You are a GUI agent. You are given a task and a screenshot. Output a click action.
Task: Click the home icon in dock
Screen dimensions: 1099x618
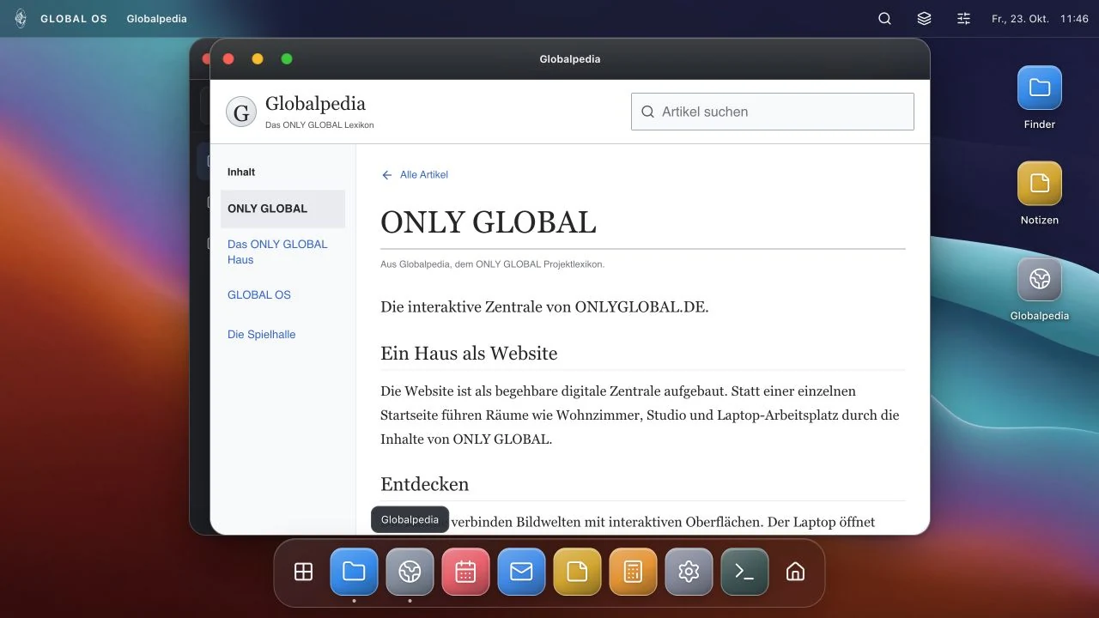point(795,572)
